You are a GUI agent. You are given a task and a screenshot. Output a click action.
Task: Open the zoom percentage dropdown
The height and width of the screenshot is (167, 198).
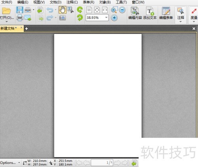(106, 18)
